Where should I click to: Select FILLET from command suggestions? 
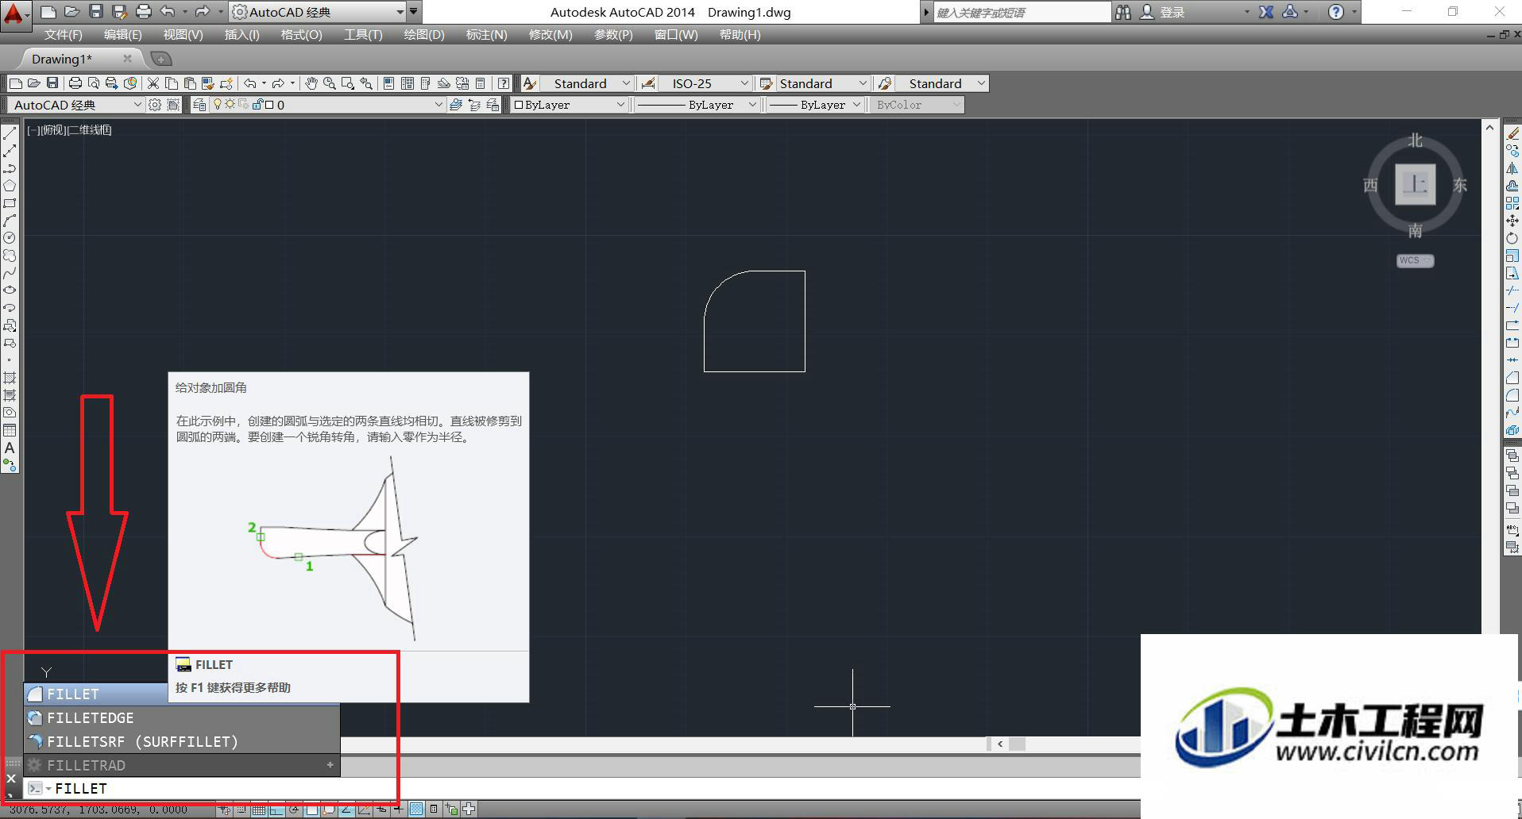97,694
